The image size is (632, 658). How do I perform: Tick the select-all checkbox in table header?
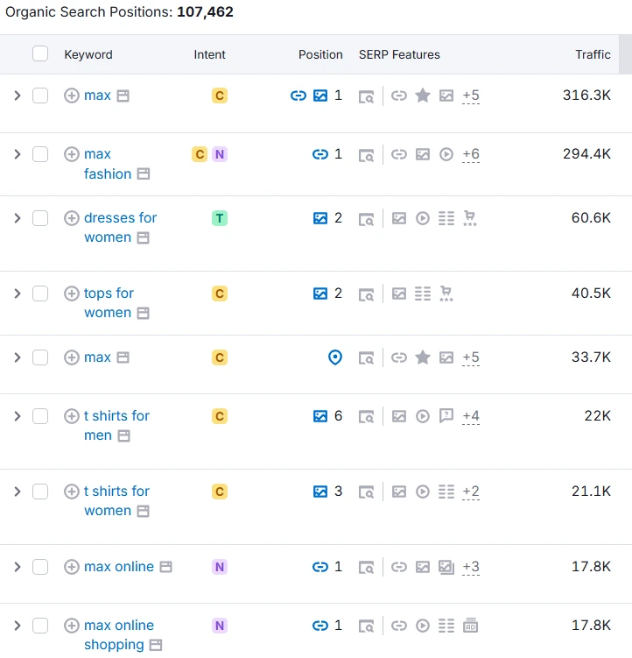coord(40,54)
